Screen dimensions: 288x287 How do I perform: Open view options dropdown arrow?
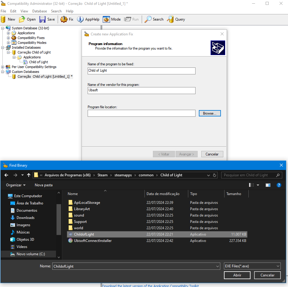point(258,185)
